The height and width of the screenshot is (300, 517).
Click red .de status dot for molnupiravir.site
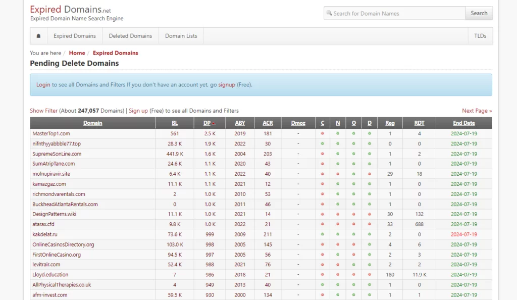[x=370, y=174]
